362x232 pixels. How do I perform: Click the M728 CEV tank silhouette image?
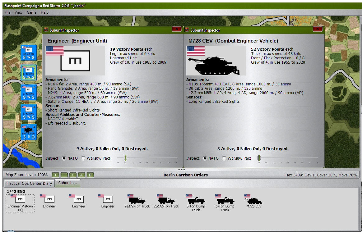tap(216, 61)
